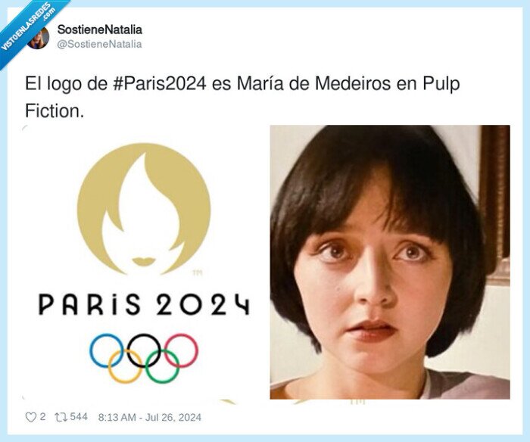Image resolution: width=530 pixels, height=442 pixels.
Task: Click the green Olympic ring
Action: click(162, 366)
